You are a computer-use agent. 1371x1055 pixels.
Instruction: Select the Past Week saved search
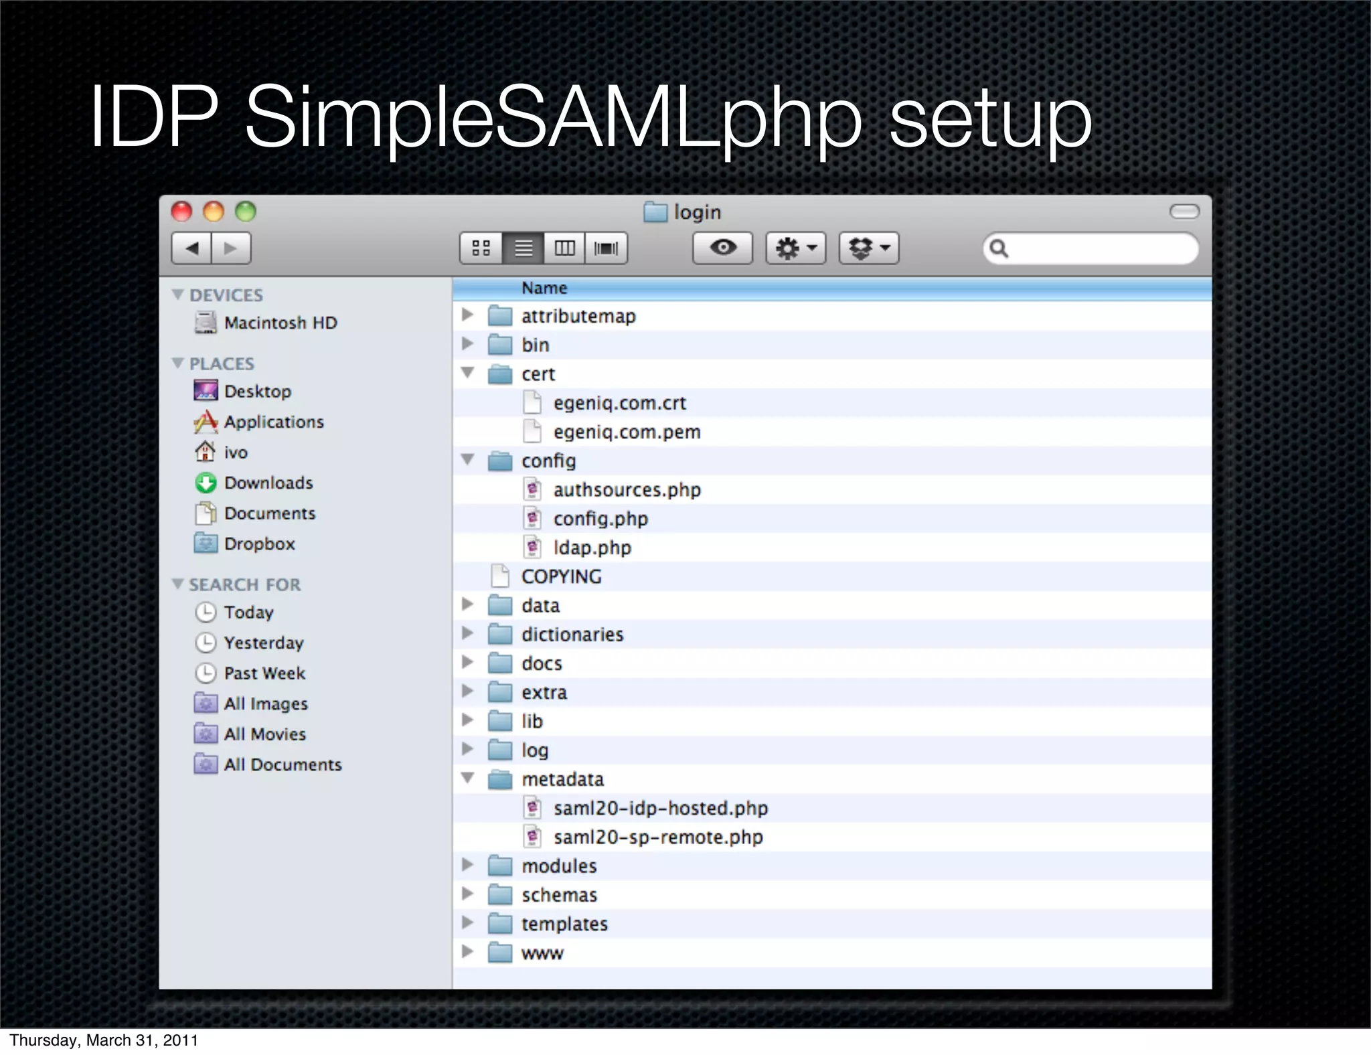click(250, 673)
